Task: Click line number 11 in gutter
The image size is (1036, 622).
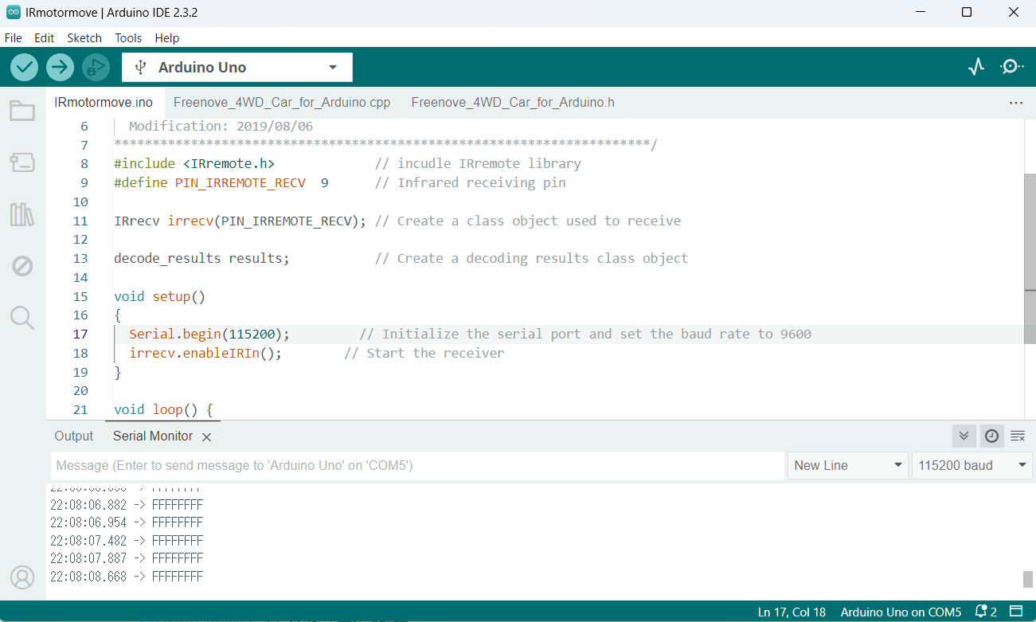Action: (x=80, y=221)
